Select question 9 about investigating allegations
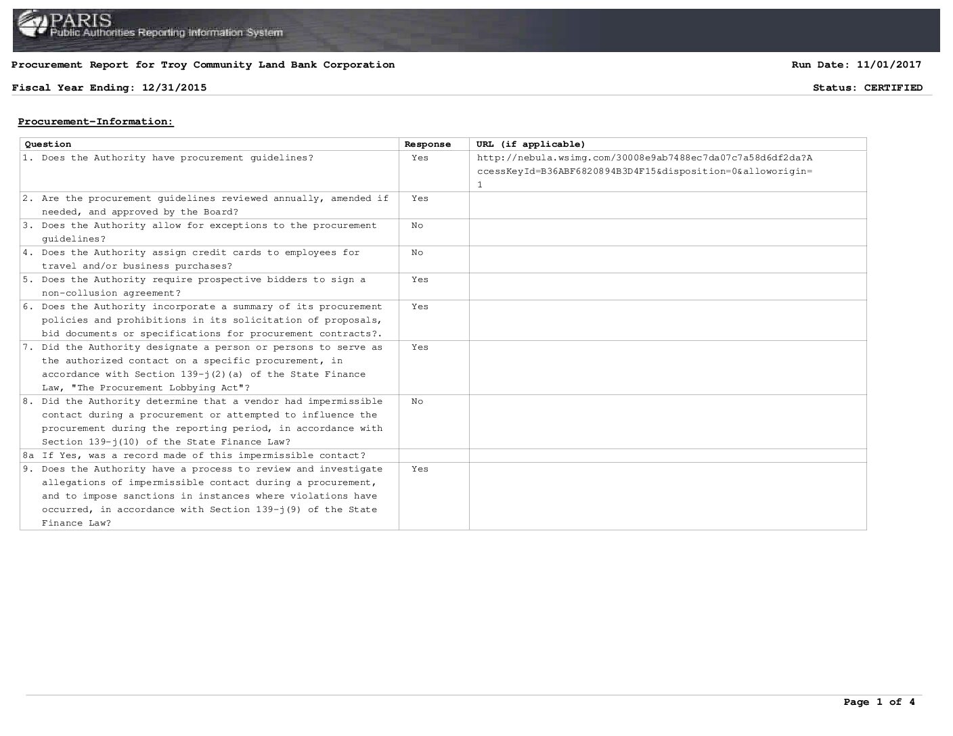 click(x=202, y=496)
